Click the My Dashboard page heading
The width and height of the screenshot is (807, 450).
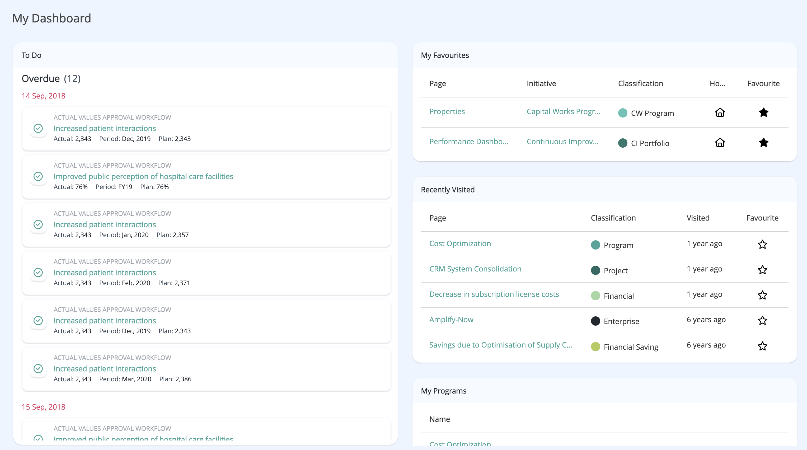(52, 18)
